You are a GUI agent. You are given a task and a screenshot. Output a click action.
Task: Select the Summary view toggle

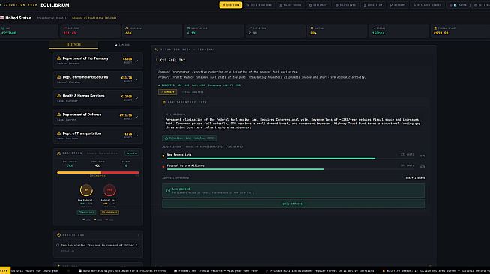pyautogui.click(x=168, y=92)
